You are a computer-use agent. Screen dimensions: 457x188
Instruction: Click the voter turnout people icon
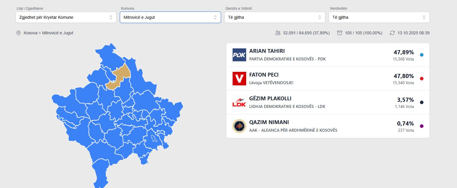278,33
